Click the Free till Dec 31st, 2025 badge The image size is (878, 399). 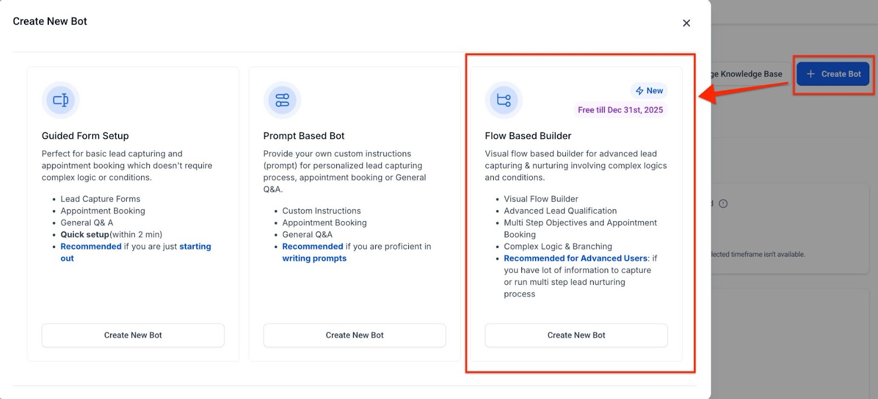pos(620,110)
